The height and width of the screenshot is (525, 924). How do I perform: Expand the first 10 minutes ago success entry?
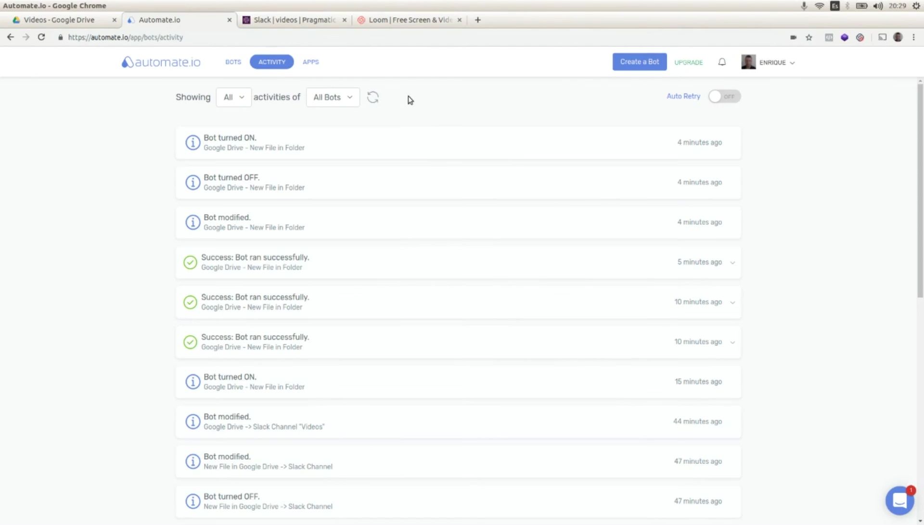[x=732, y=302]
